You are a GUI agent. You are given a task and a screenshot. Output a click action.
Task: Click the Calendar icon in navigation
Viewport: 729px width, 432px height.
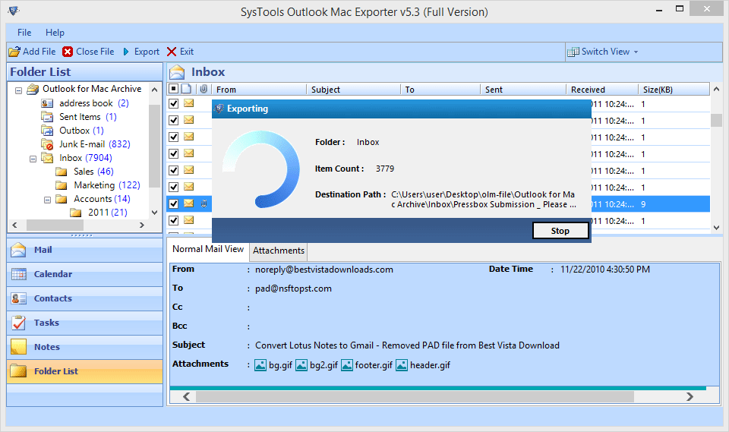click(x=18, y=274)
